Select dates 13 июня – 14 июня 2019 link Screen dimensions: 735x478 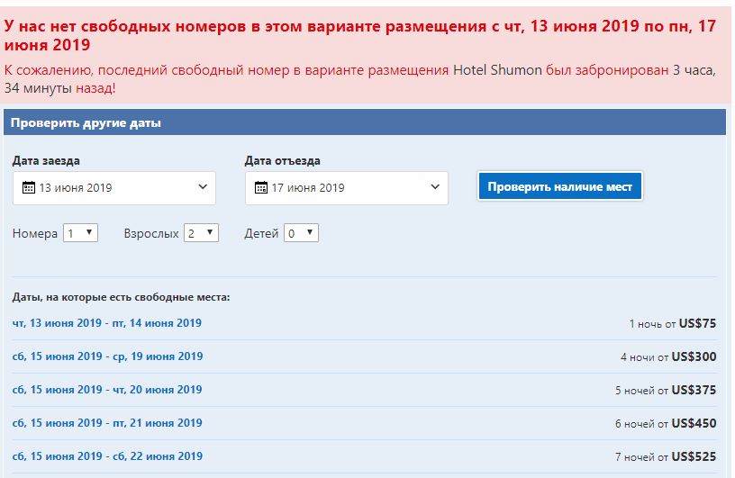[107, 323]
